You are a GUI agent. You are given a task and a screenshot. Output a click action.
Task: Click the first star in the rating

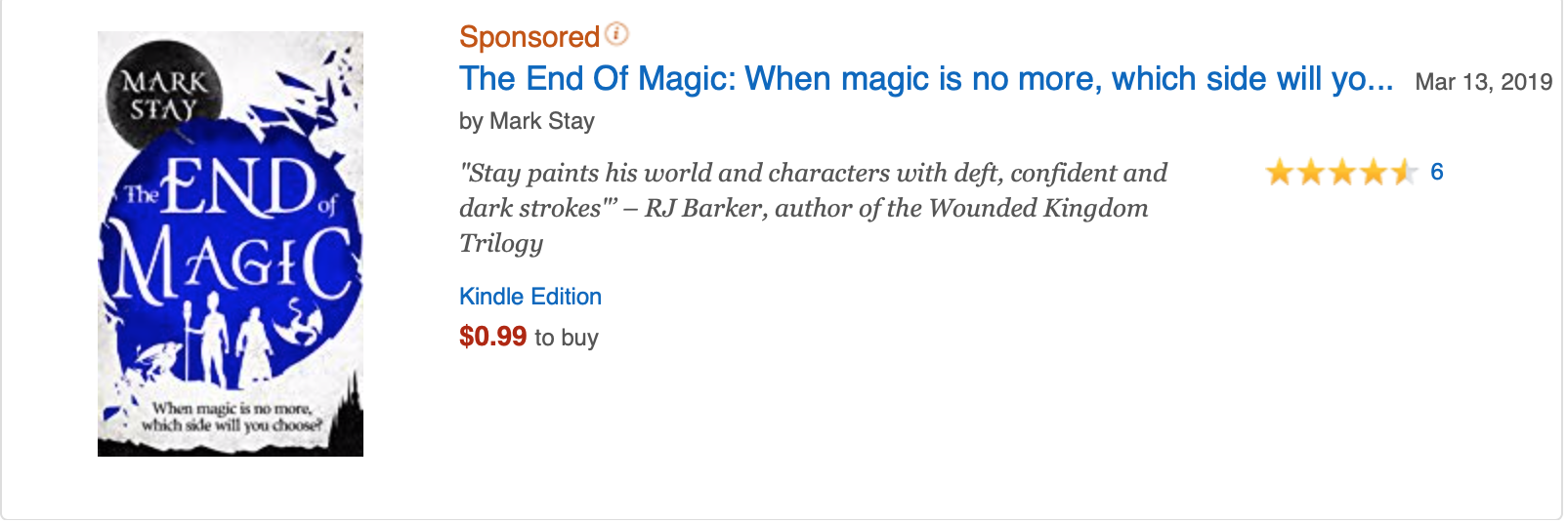(x=1279, y=174)
